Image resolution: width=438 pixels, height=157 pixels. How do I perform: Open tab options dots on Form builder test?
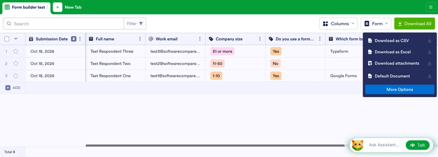click(x=47, y=7)
